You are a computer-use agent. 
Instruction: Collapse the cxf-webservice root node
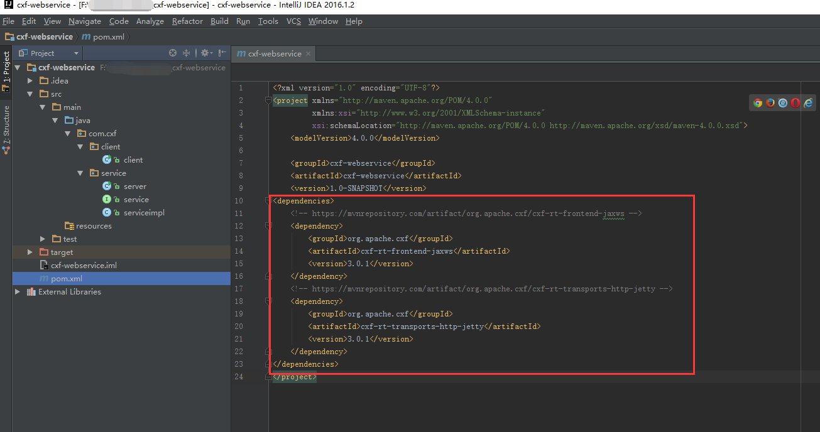(x=17, y=67)
